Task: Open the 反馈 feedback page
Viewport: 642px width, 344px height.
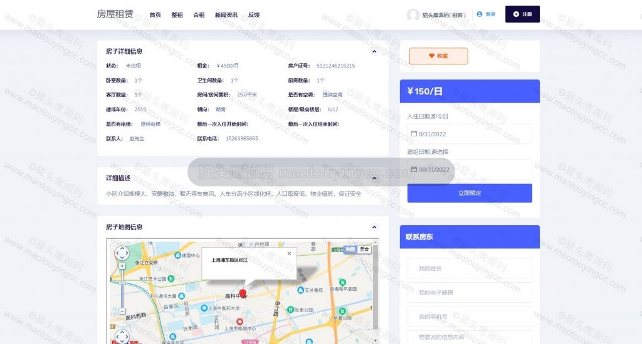Action: pos(254,15)
